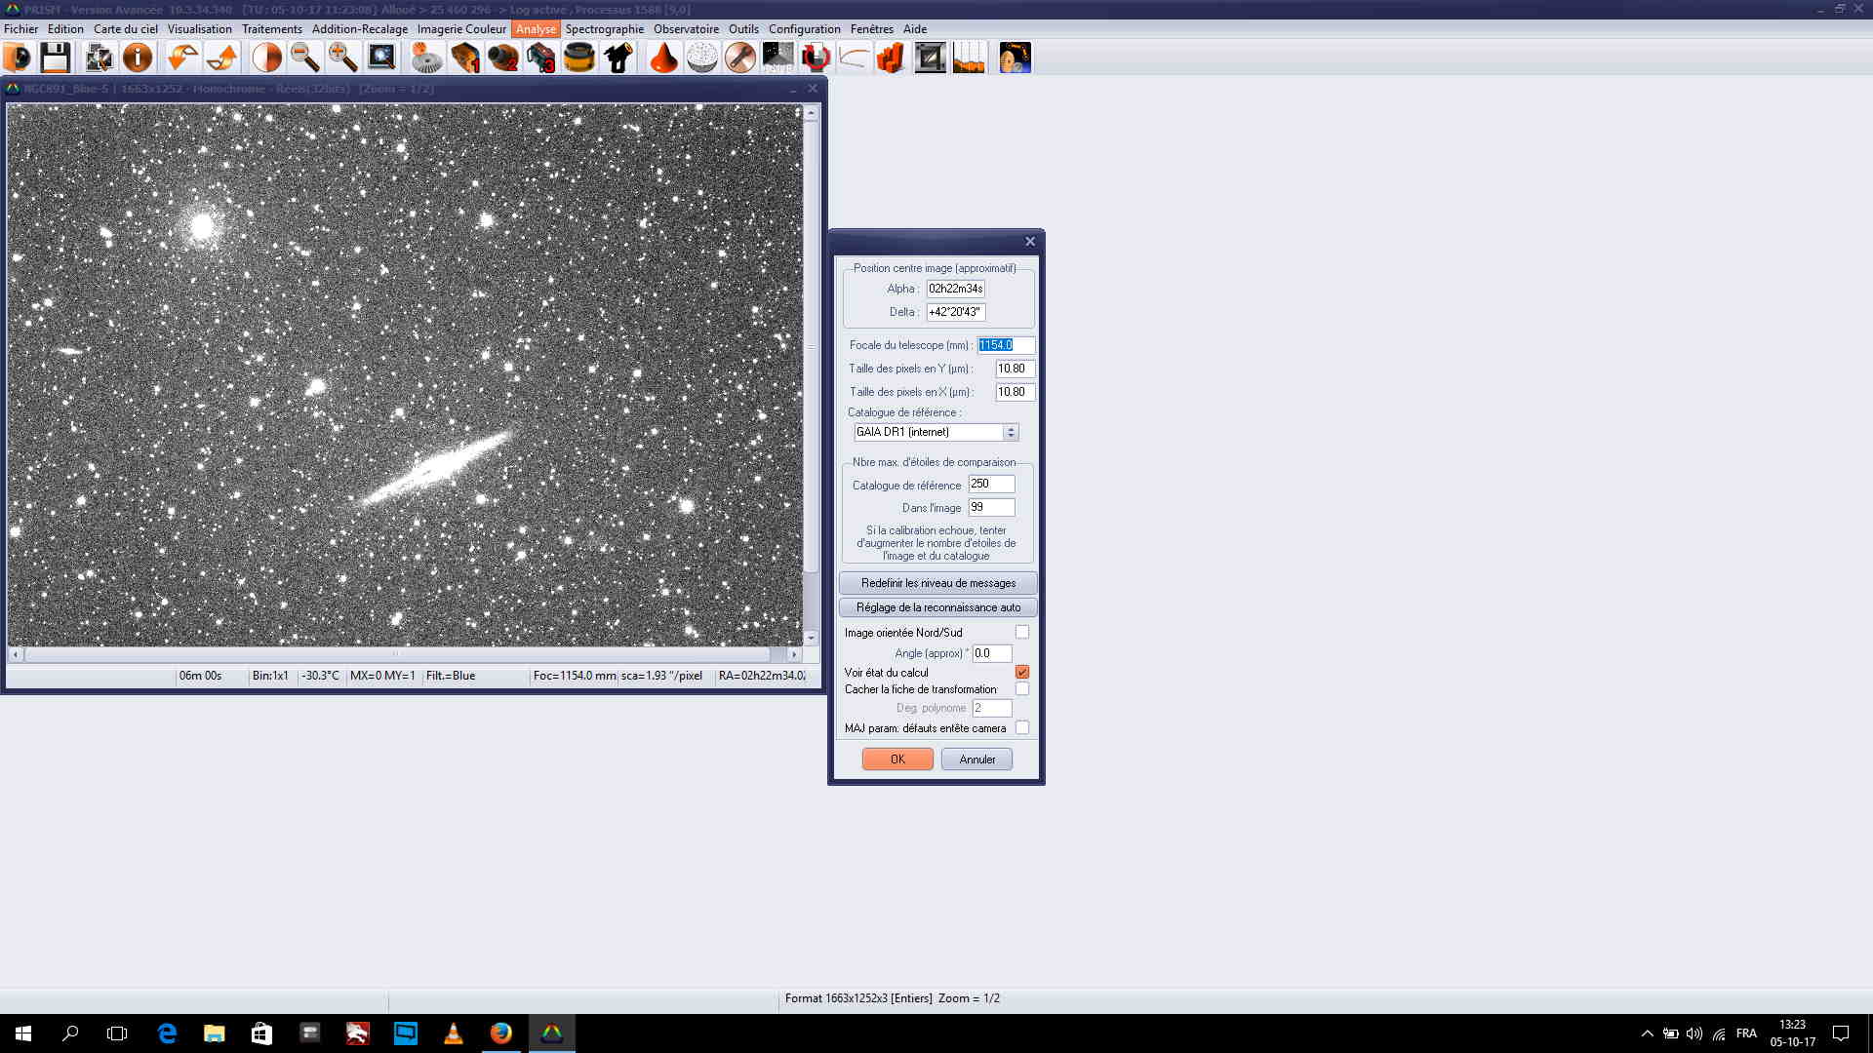1873x1053 pixels.
Task: Open the Catalogue de référence dropdown
Action: point(1011,432)
